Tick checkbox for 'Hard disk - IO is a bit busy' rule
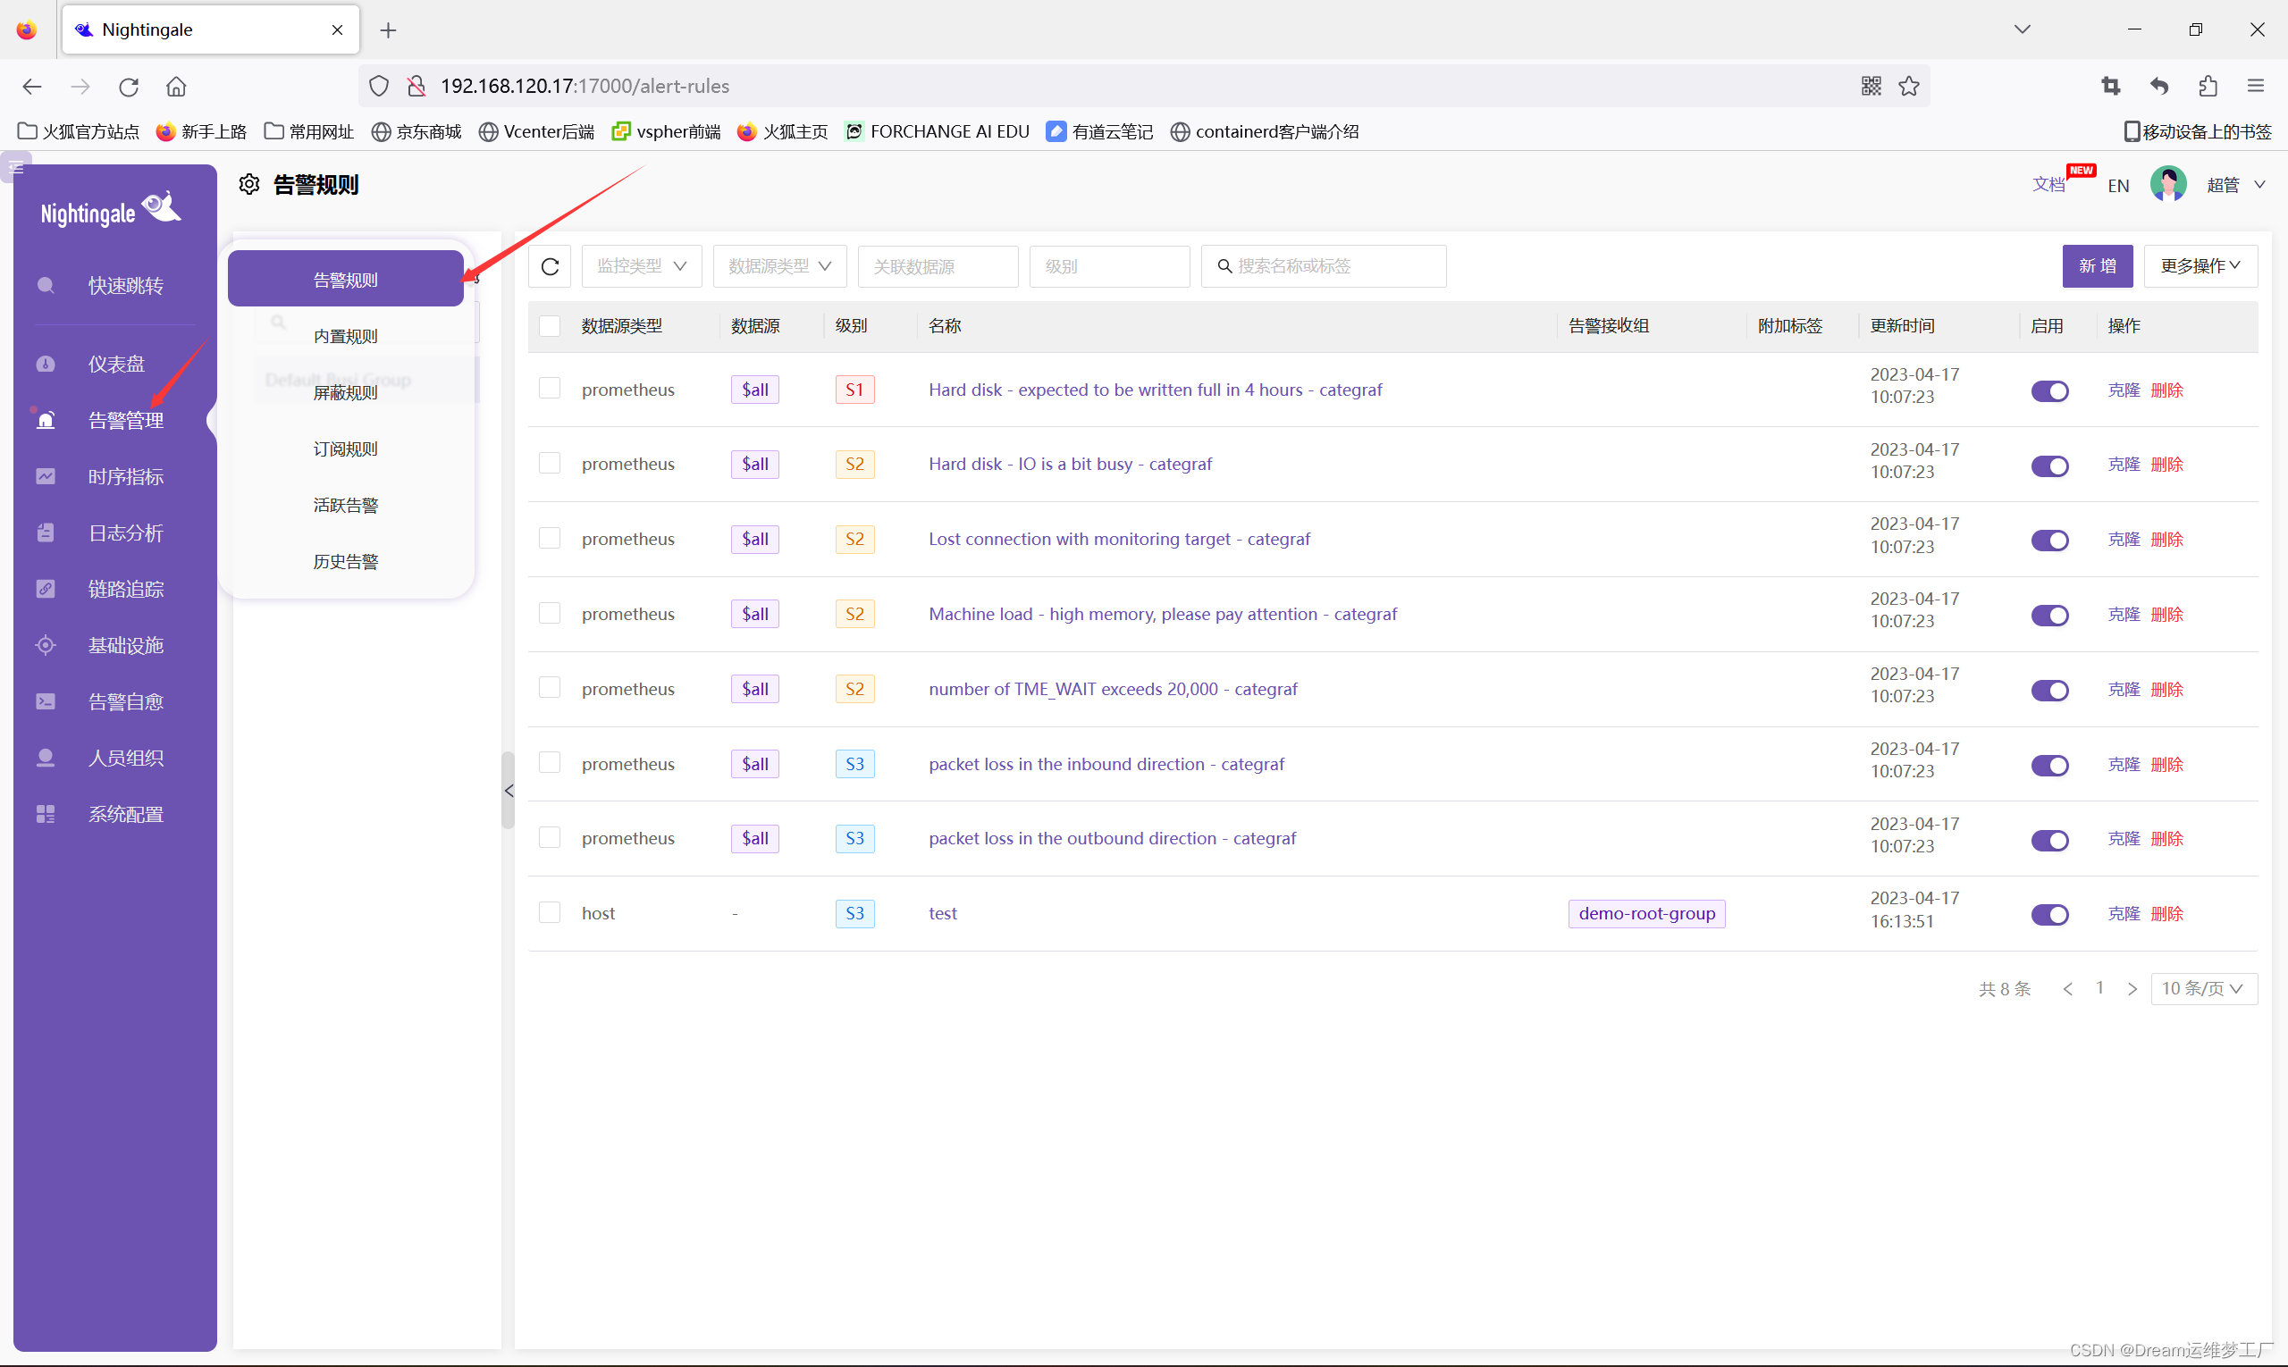The width and height of the screenshot is (2288, 1367). coord(551,464)
